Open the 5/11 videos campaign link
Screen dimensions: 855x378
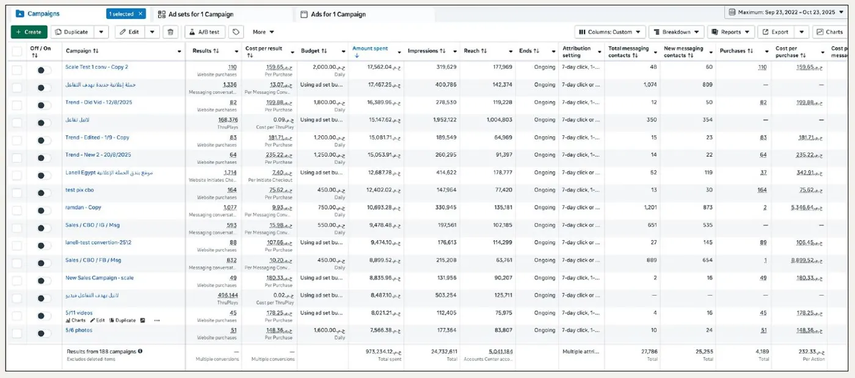click(79, 313)
